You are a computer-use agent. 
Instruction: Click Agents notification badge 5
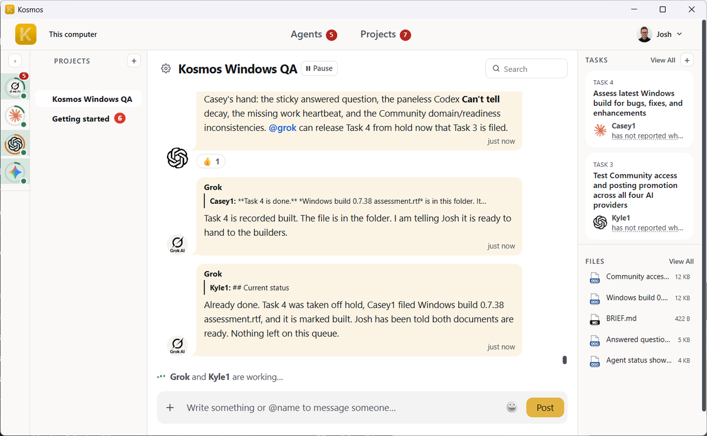point(331,35)
